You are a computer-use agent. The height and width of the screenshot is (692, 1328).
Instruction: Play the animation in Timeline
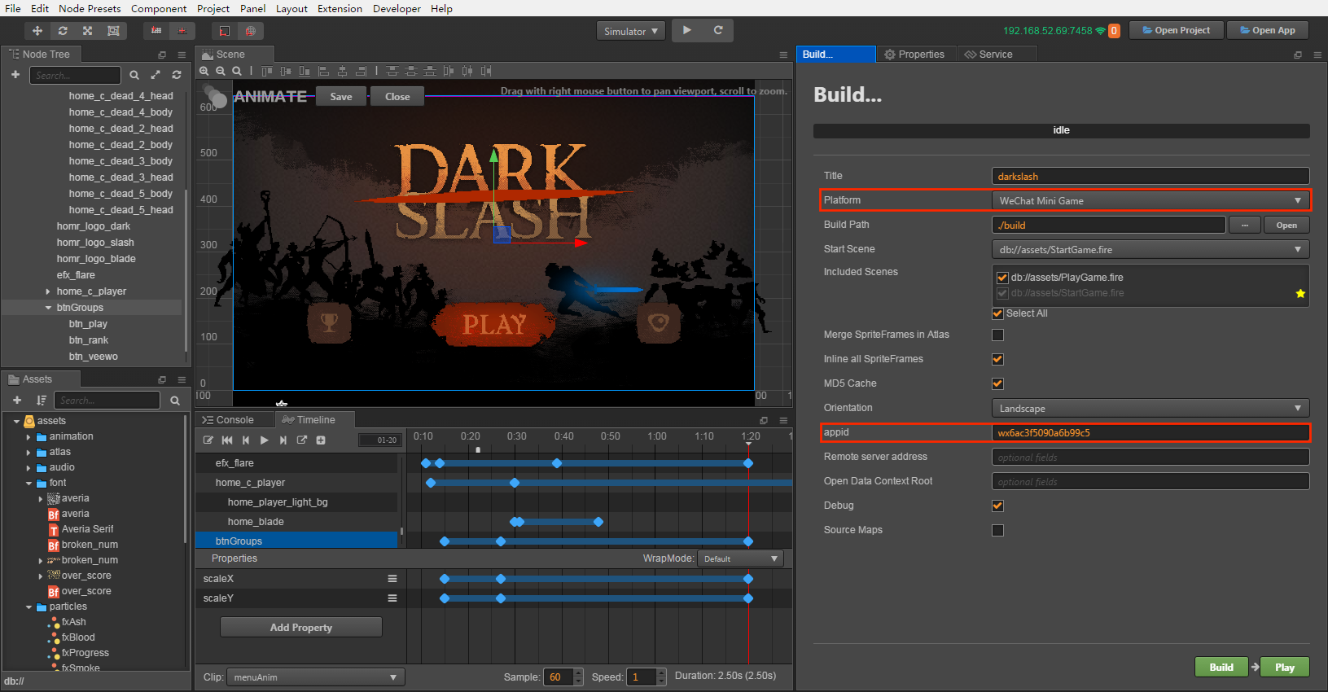[x=265, y=440]
